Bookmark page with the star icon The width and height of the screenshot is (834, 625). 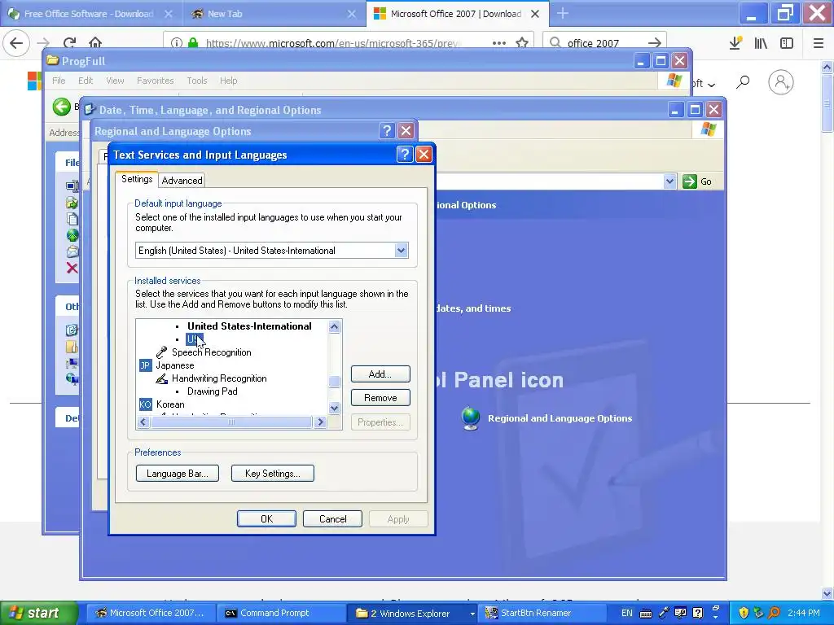(x=522, y=43)
